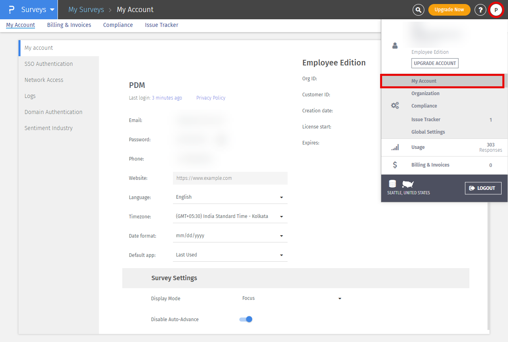Screen dimensions: 508x342
Task: Click the data center database icon
Action: pos(392,184)
